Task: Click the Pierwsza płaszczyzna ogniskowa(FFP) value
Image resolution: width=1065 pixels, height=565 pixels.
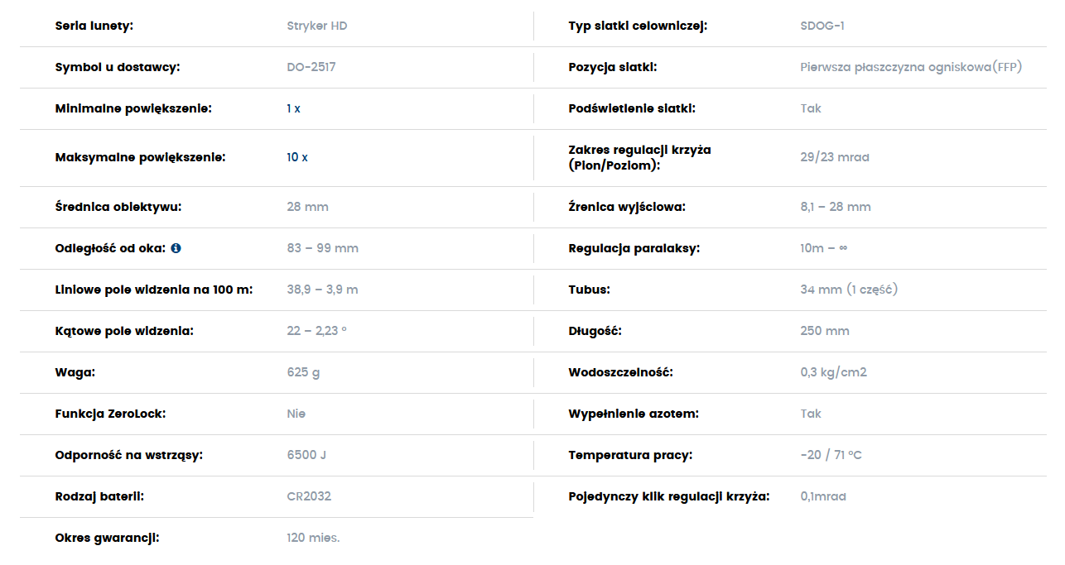Action: [x=911, y=67]
